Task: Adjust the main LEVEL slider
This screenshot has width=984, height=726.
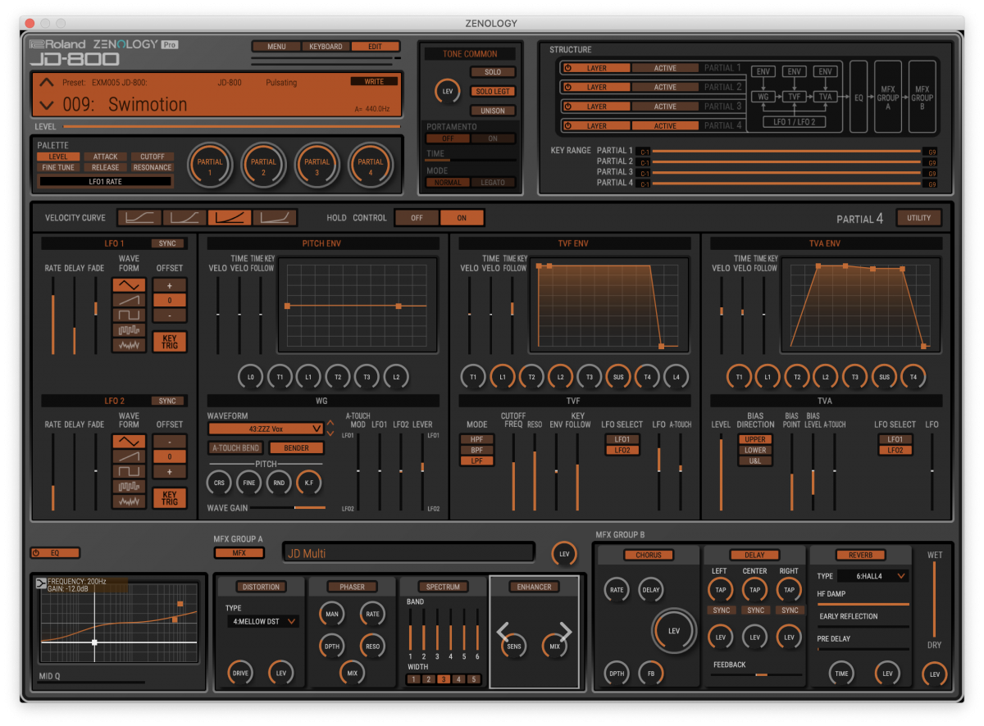Action: point(231,127)
